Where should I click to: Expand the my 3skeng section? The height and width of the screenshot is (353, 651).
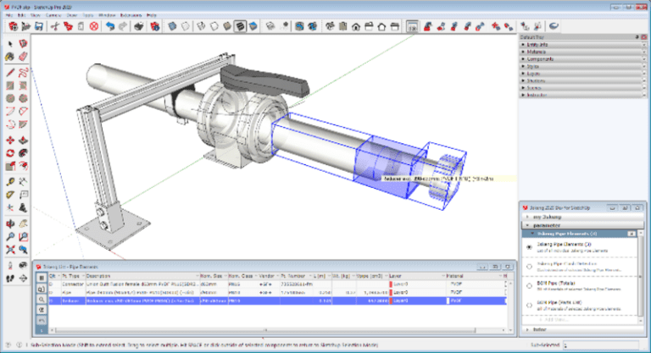[x=582, y=217]
